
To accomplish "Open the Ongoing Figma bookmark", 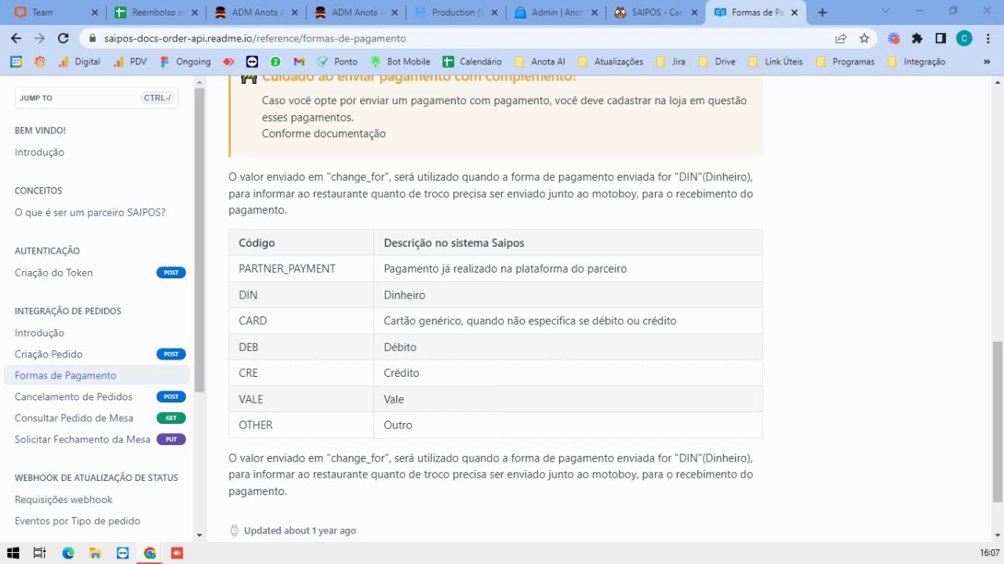I will click(x=185, y=61).
